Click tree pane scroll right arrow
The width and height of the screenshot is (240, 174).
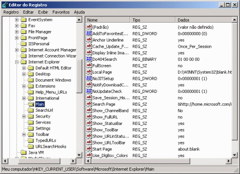(73, 161)
